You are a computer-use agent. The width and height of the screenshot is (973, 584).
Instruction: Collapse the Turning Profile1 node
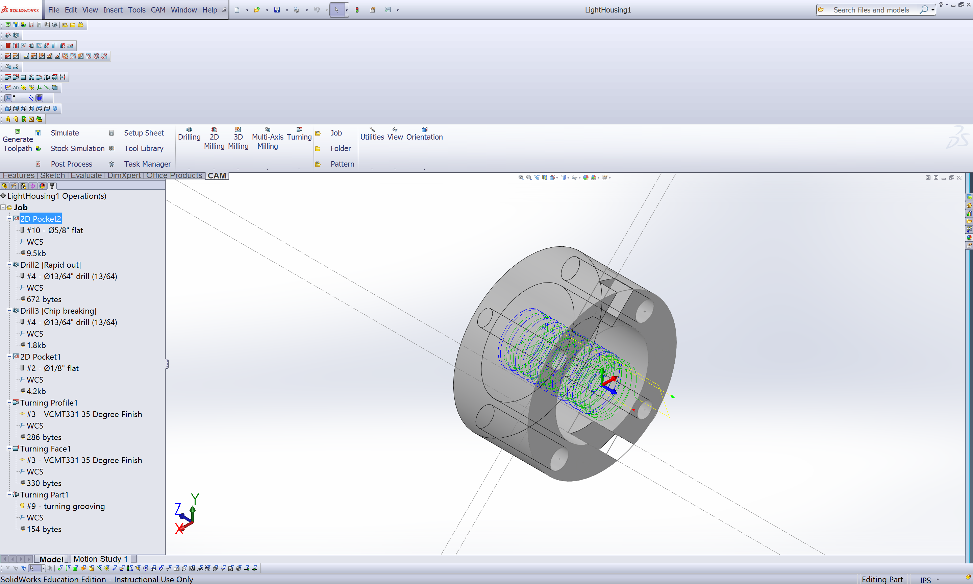pos(9,403)
